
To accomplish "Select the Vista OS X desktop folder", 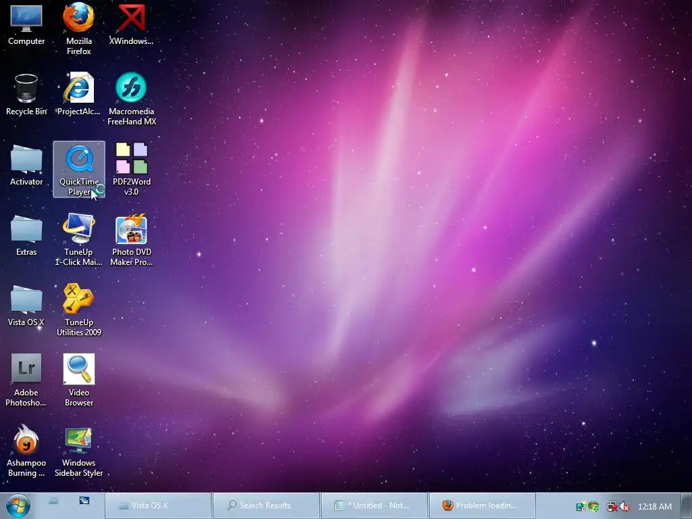I will tap(26, 306).
